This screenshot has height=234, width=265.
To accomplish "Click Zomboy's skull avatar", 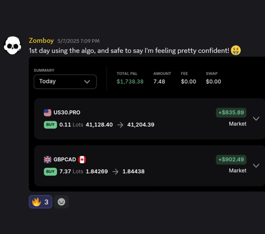I will 12,45.
